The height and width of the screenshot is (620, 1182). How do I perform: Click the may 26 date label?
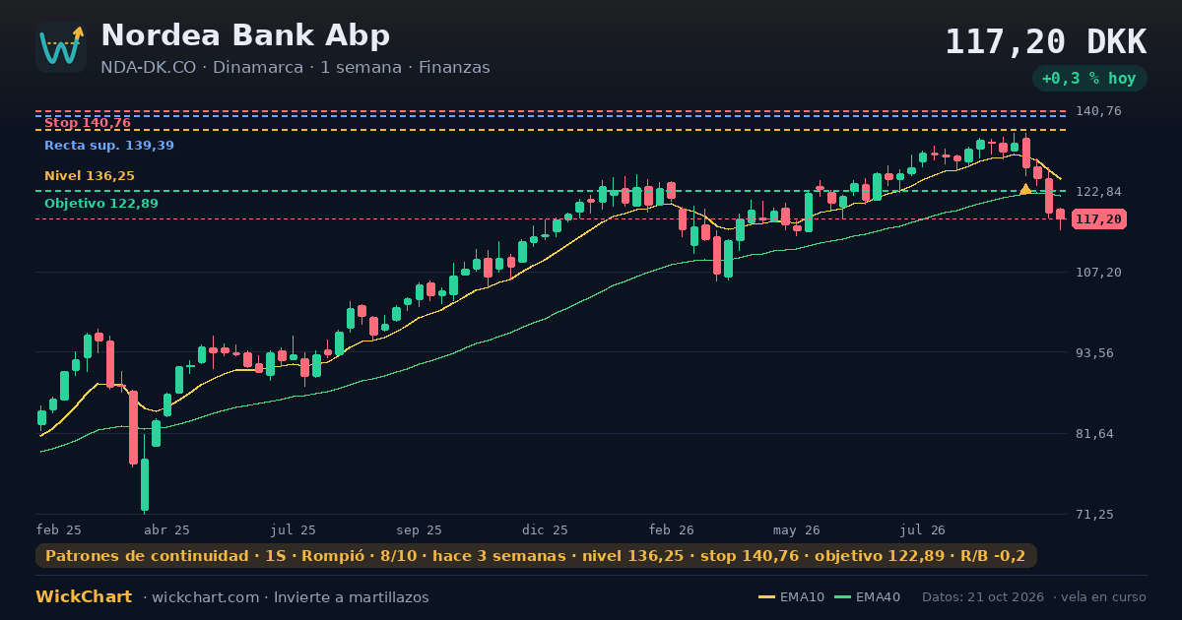point(797,529)
